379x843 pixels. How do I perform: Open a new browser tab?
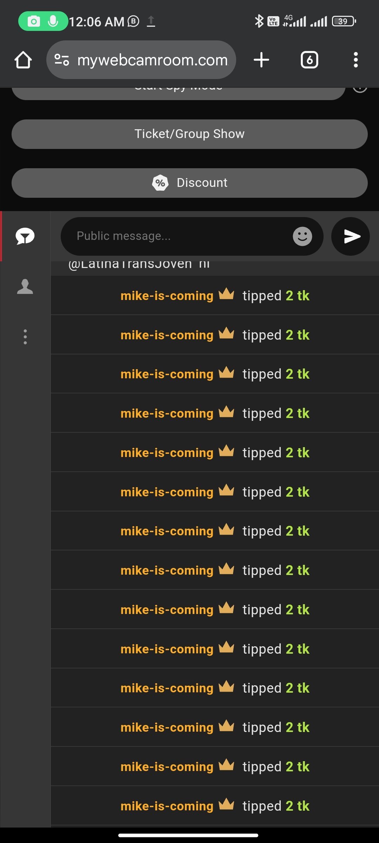pyautogui.click(x=261, y=60)
